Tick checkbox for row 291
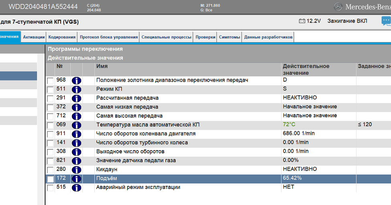This screenshot has width=391, height=205. pyautogui.click(x=50, y=98)
